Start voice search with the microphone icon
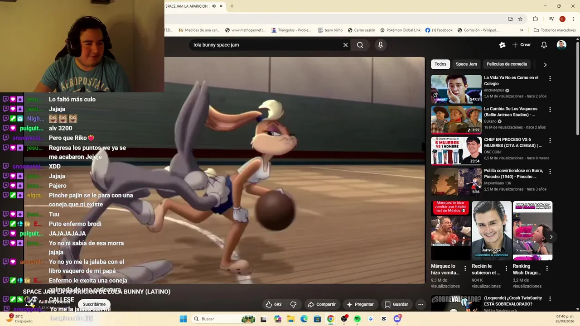Image resolution: width=580 pixels, height=326 pixels. pos(381,45)
